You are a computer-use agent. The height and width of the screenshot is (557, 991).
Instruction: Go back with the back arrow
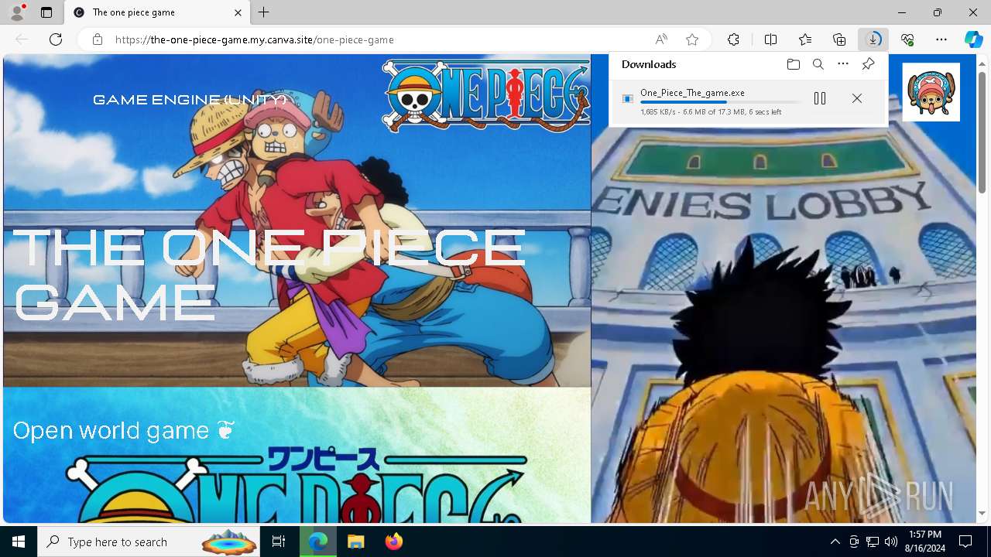click(x=22, y=39)
